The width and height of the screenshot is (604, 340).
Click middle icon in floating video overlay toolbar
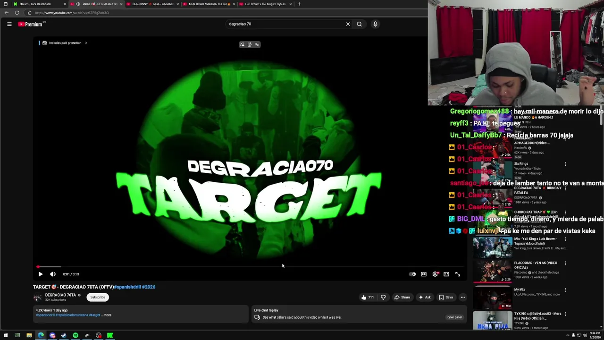click(250, 44)
